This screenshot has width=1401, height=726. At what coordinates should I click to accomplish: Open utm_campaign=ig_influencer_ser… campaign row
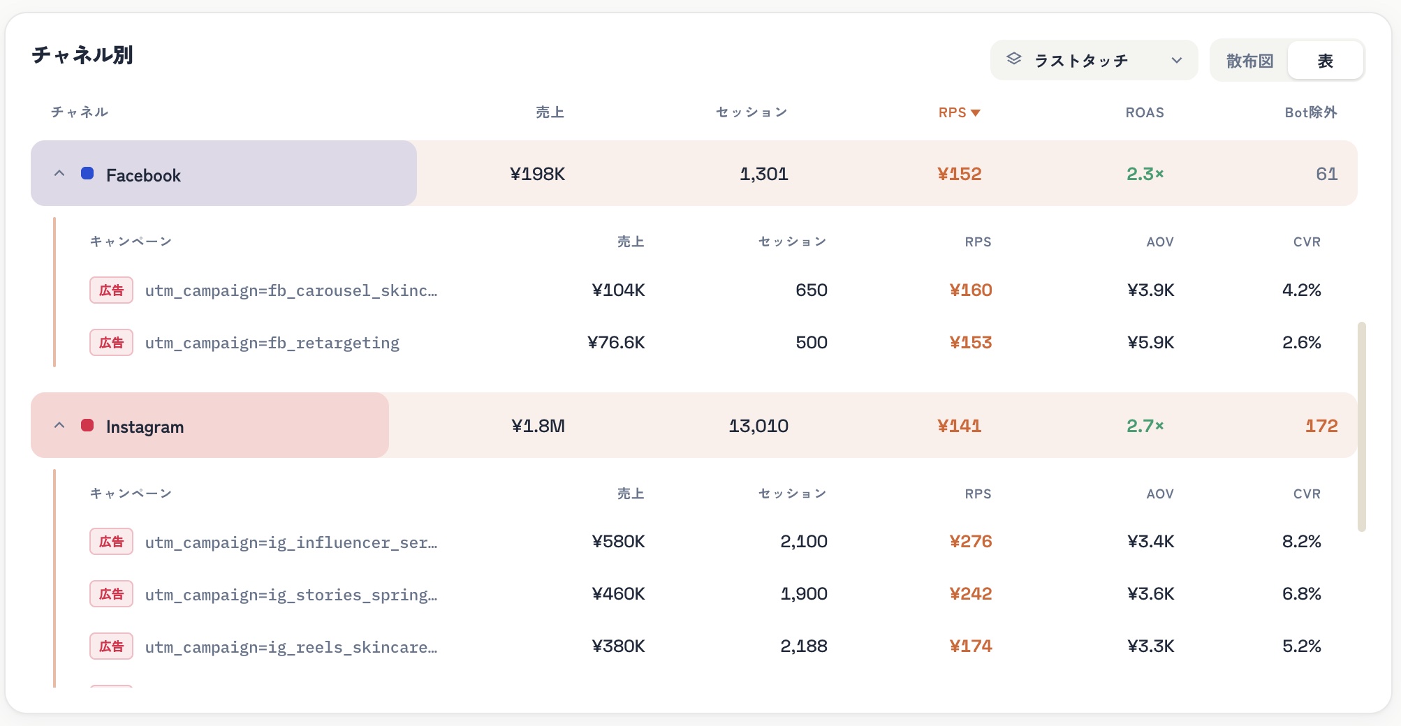[291, 542]
